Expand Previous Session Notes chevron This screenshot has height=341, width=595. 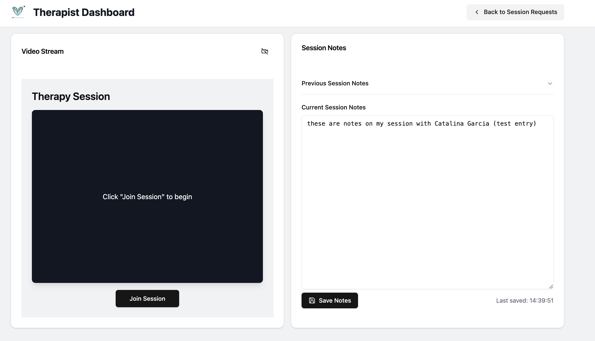click(550, 83)
